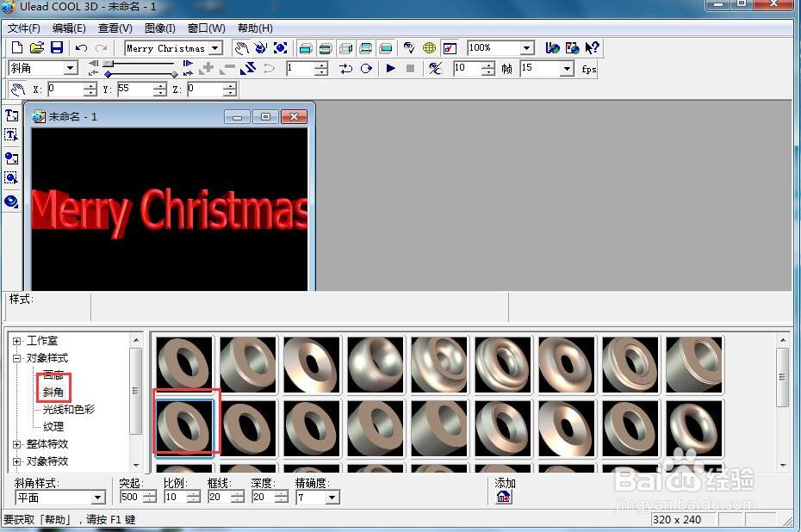Click the 突起 value field showing 500
The image size is (801, 532).
[131, 497]
